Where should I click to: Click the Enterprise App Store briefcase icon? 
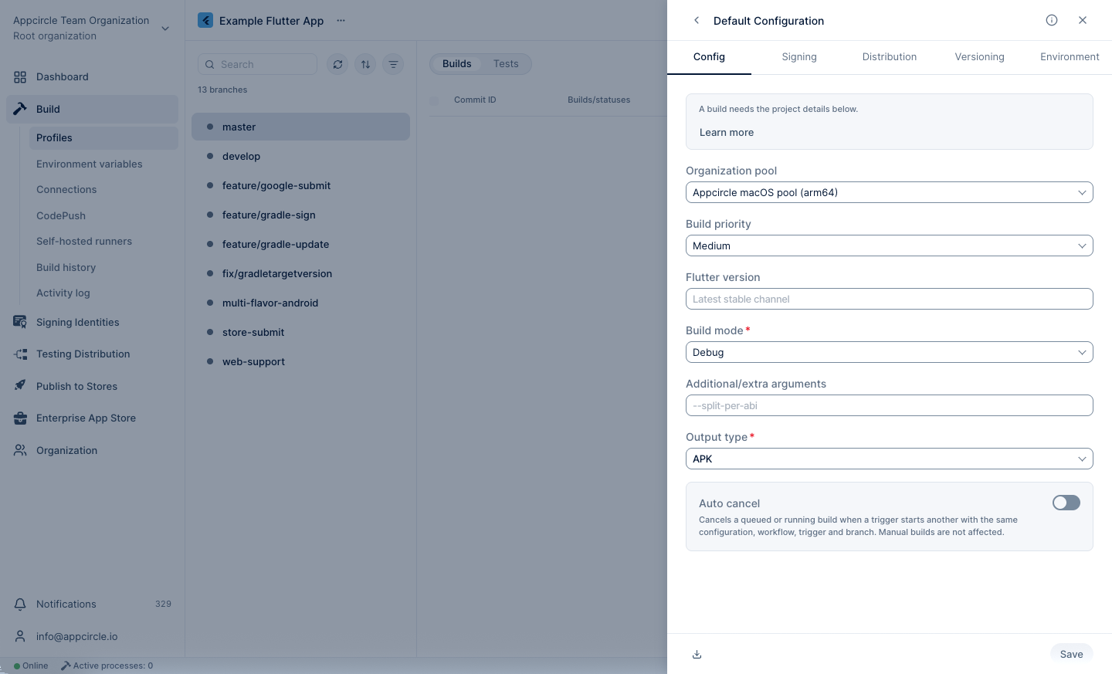click(x=20, y=418)
